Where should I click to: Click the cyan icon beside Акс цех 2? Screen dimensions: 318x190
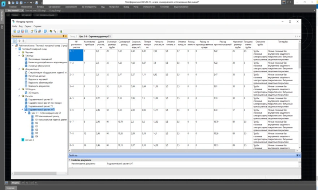tap(22, 140)
